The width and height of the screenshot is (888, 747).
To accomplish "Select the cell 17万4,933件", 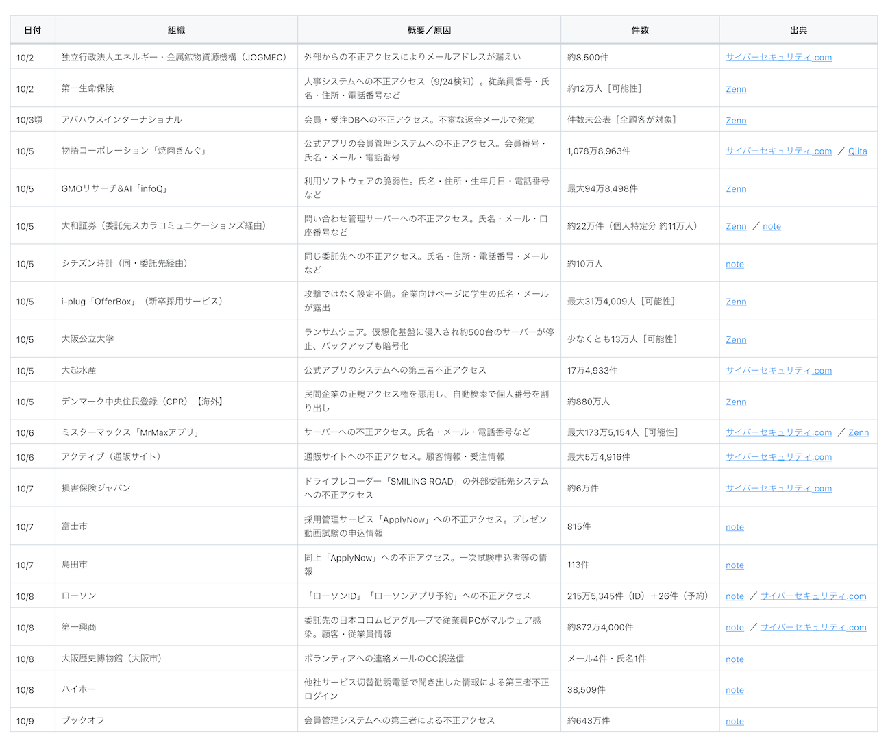I will pos(640,370).
